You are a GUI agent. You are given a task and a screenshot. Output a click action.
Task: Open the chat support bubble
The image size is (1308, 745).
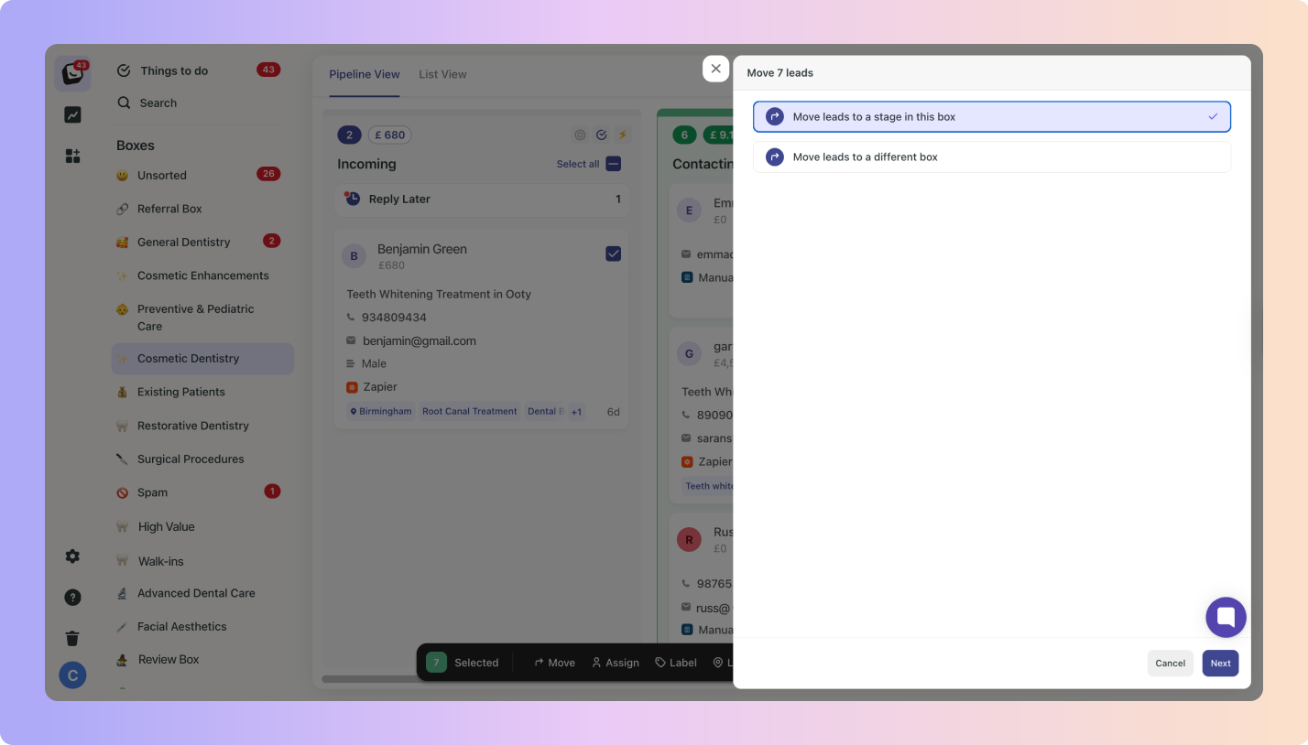click(x=1226, y=617)
